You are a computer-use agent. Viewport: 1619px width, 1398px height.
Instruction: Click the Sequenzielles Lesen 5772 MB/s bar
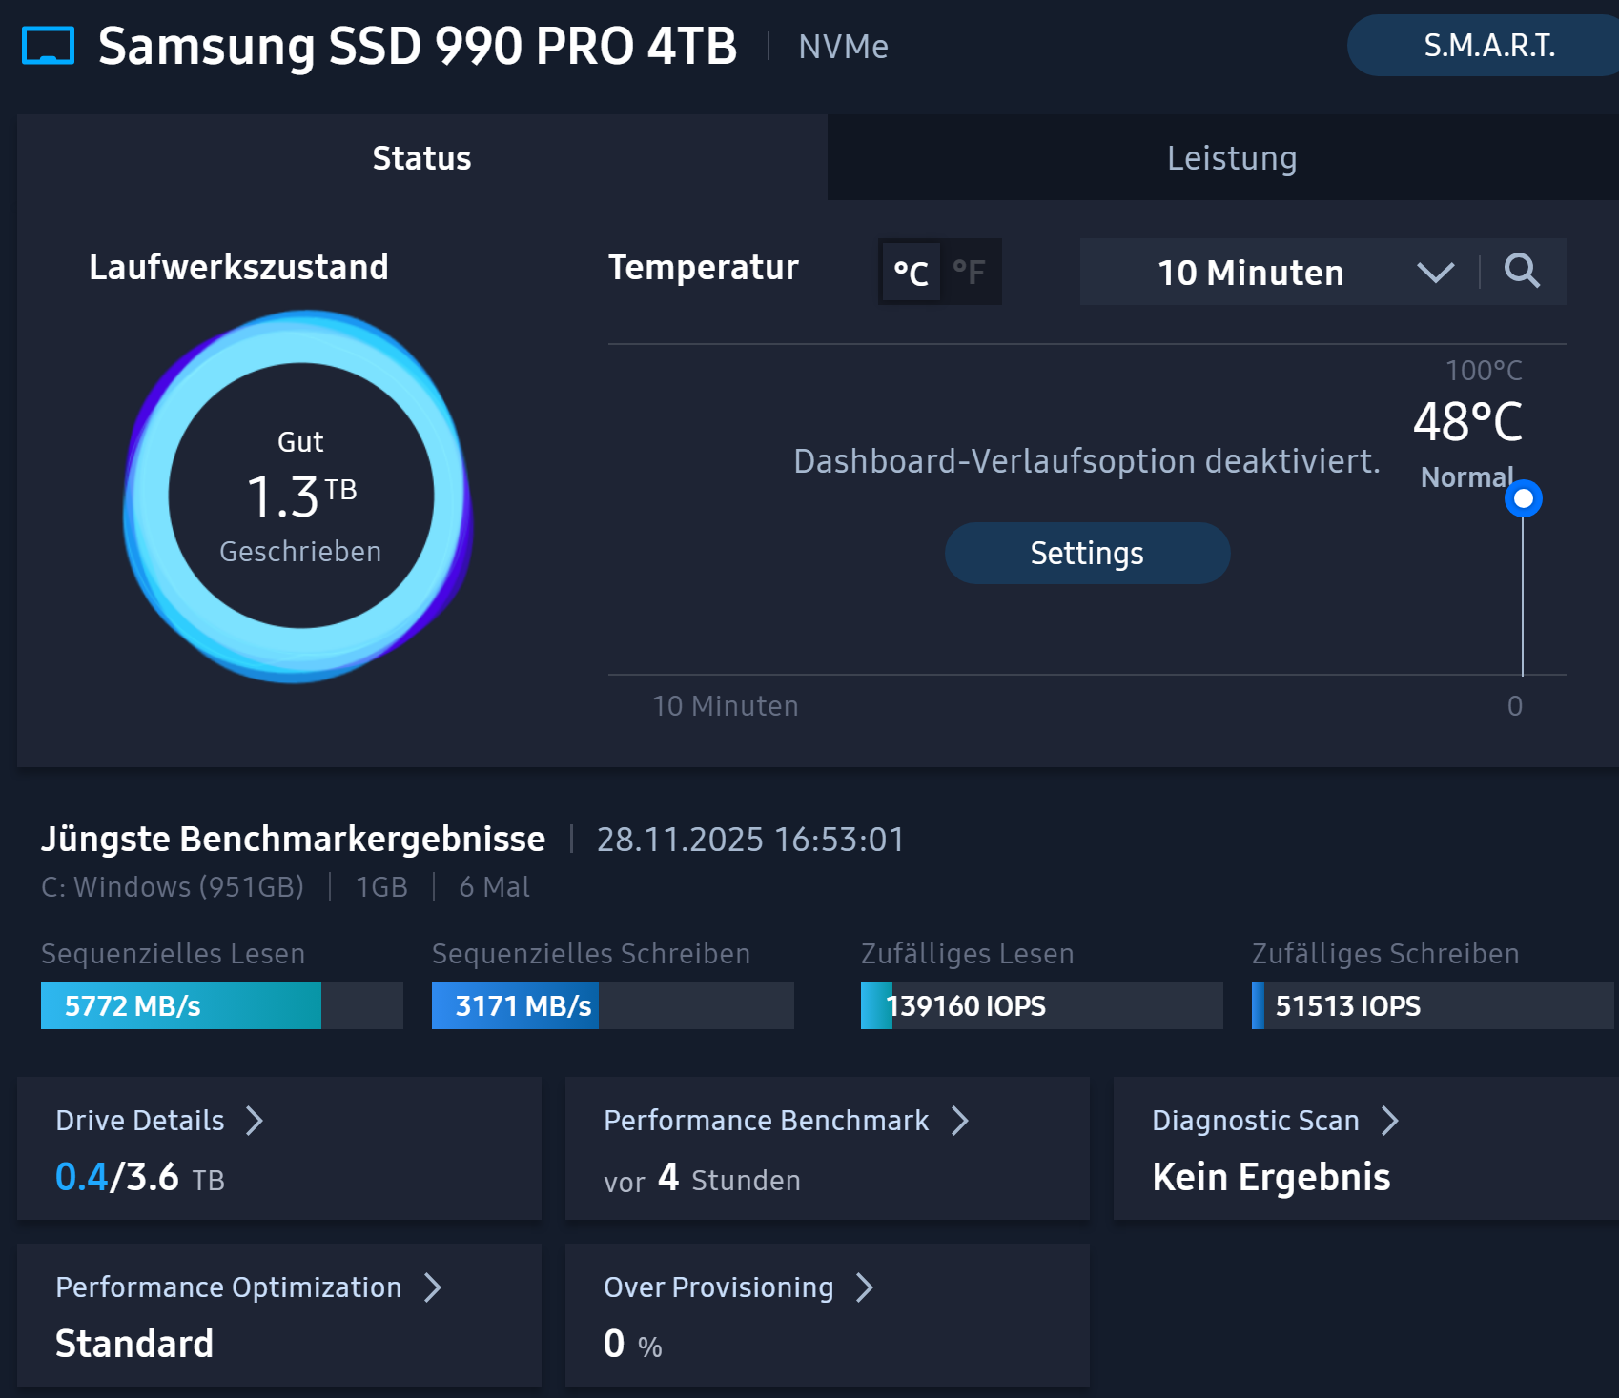point(221,1005)
